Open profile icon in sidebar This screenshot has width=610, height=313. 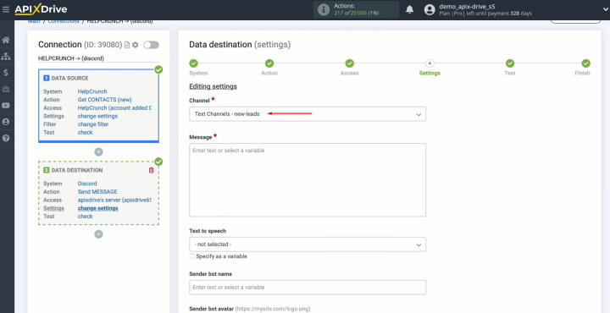click(x=6, y=122)
